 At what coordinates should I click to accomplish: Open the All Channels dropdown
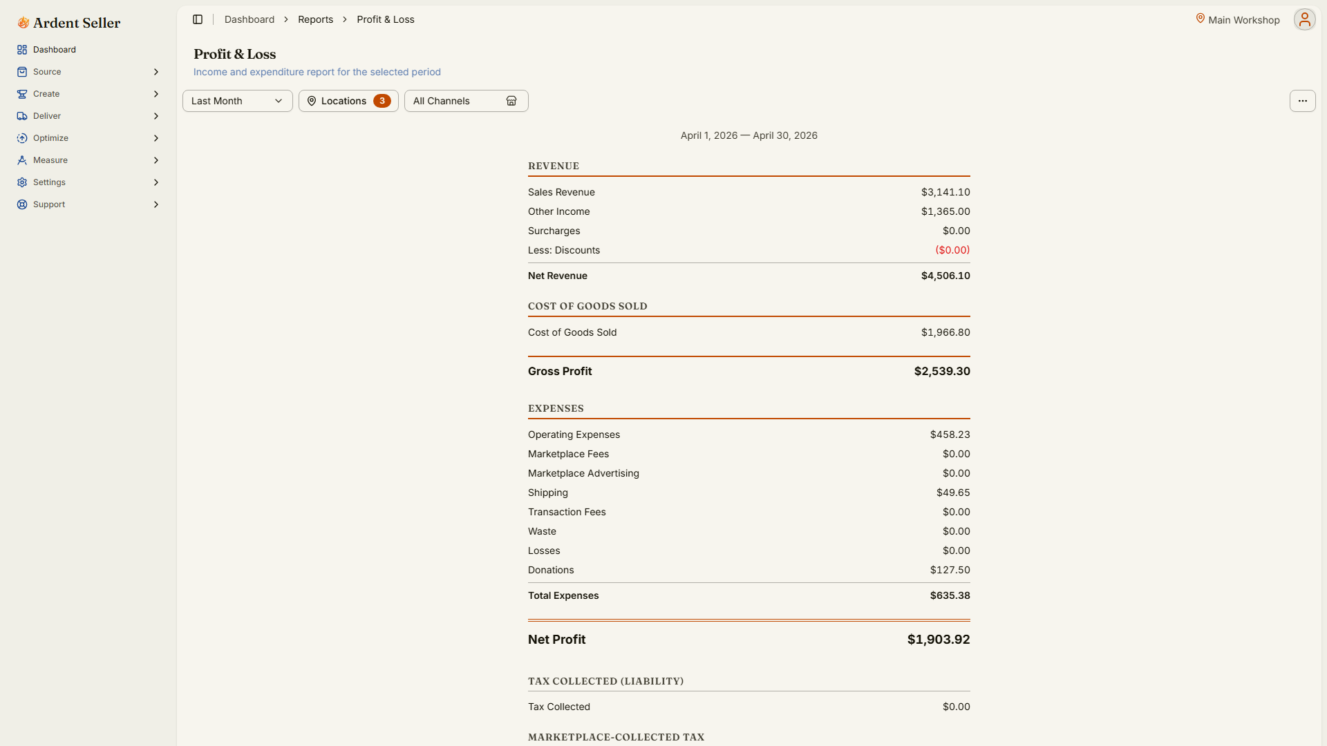466,101
